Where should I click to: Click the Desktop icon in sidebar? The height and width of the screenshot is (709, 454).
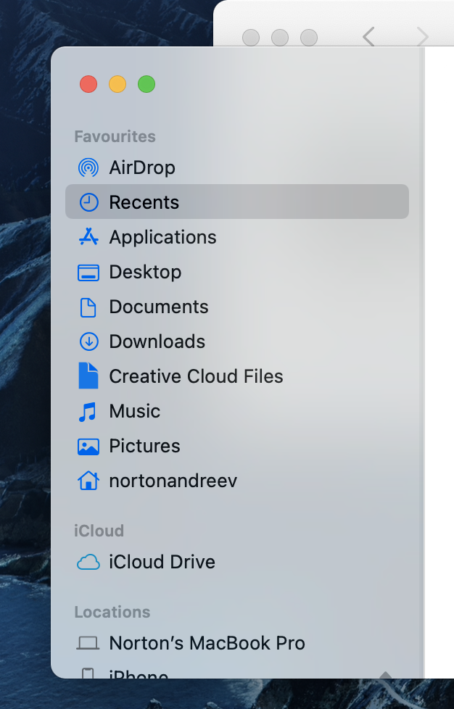tap(88, 273)
